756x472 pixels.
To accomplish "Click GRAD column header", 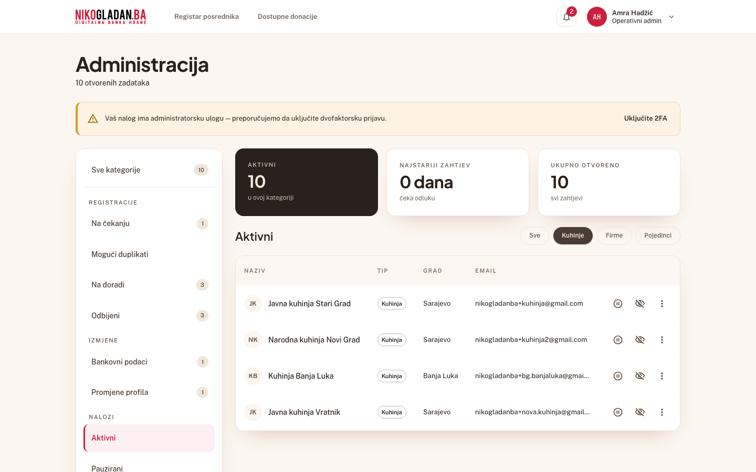I will point(433,271).
